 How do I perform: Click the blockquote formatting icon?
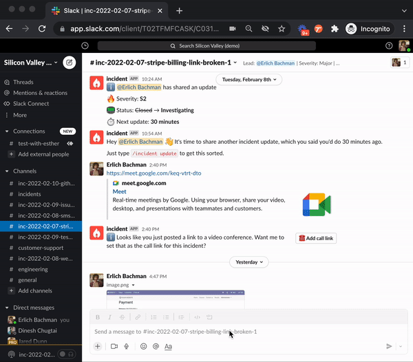coord(181,317)
